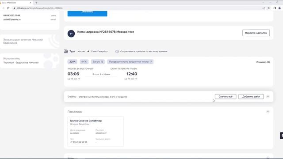Screen dimensions: 283x159
Task: Open the browser profile icon
Action: (x=279, y=8)
